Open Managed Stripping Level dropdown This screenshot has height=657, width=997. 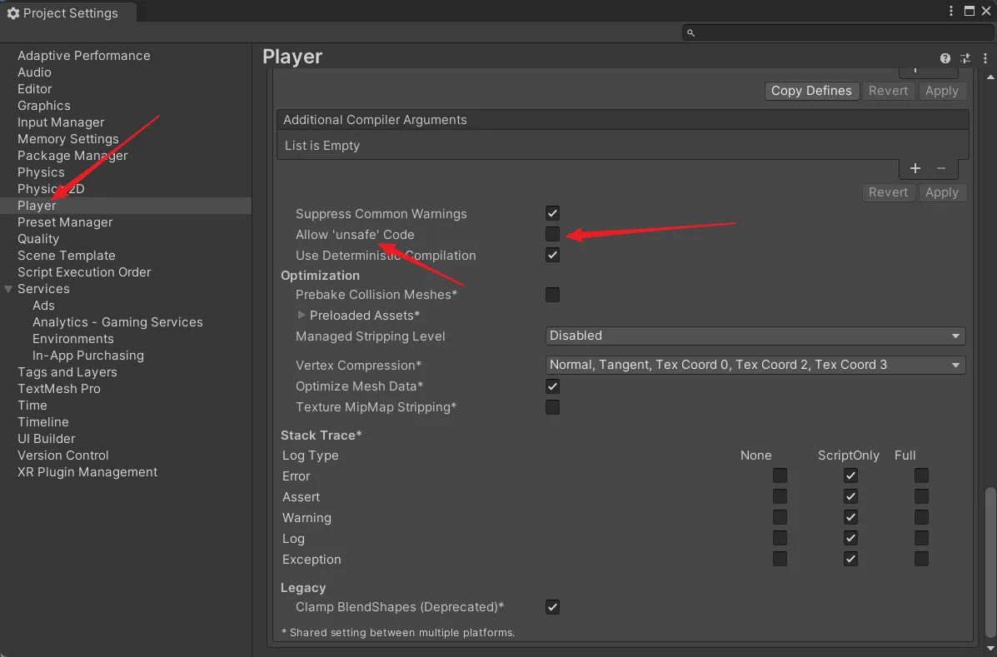click(x=755, y=336)
